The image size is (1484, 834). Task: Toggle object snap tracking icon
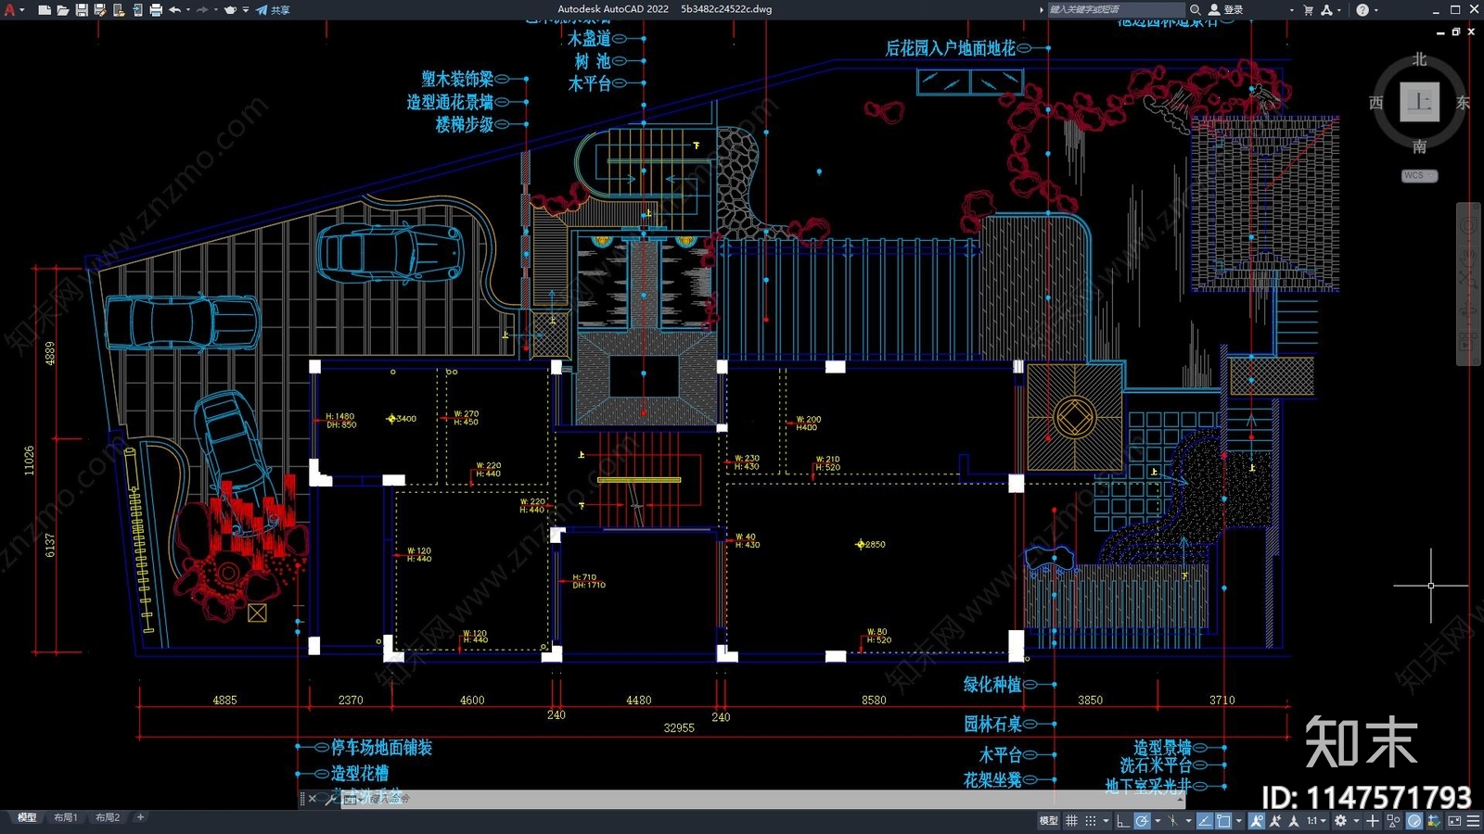1205,821
